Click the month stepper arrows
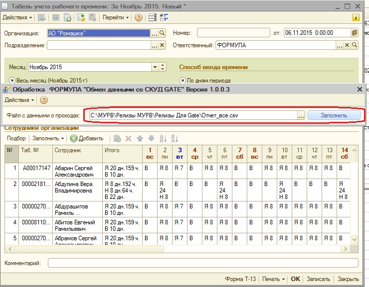The image size is (369, 287). coord(163,67)
